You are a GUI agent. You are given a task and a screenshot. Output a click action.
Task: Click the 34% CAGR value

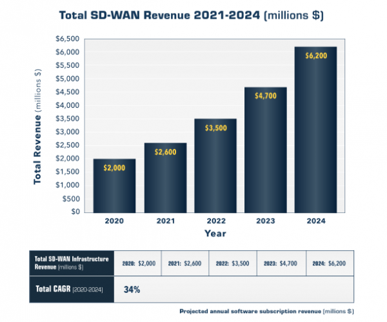(x=132, y=290)
